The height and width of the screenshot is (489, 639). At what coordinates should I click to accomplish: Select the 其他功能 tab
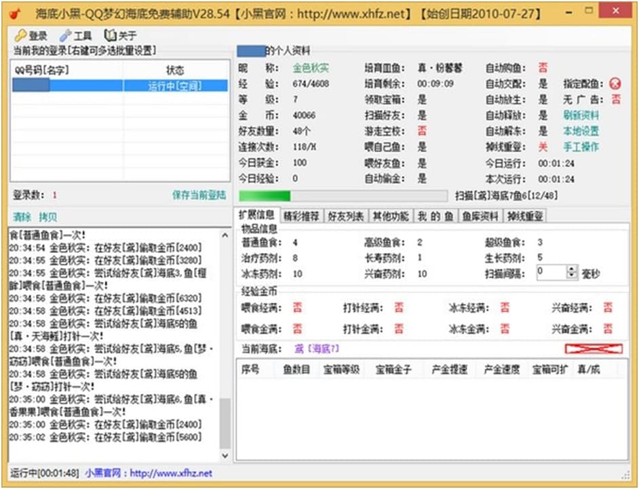[x=390, y=216]
